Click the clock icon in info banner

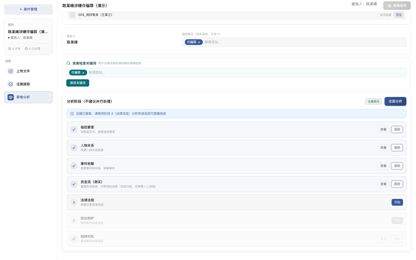(x=72, y=114)
